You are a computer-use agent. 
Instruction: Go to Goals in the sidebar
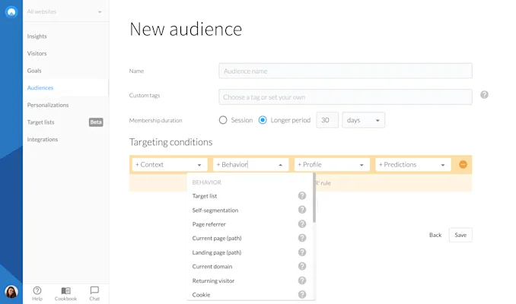click(x=34, y=71)
